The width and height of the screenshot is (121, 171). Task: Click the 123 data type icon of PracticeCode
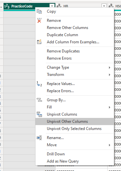coord(7,6)
